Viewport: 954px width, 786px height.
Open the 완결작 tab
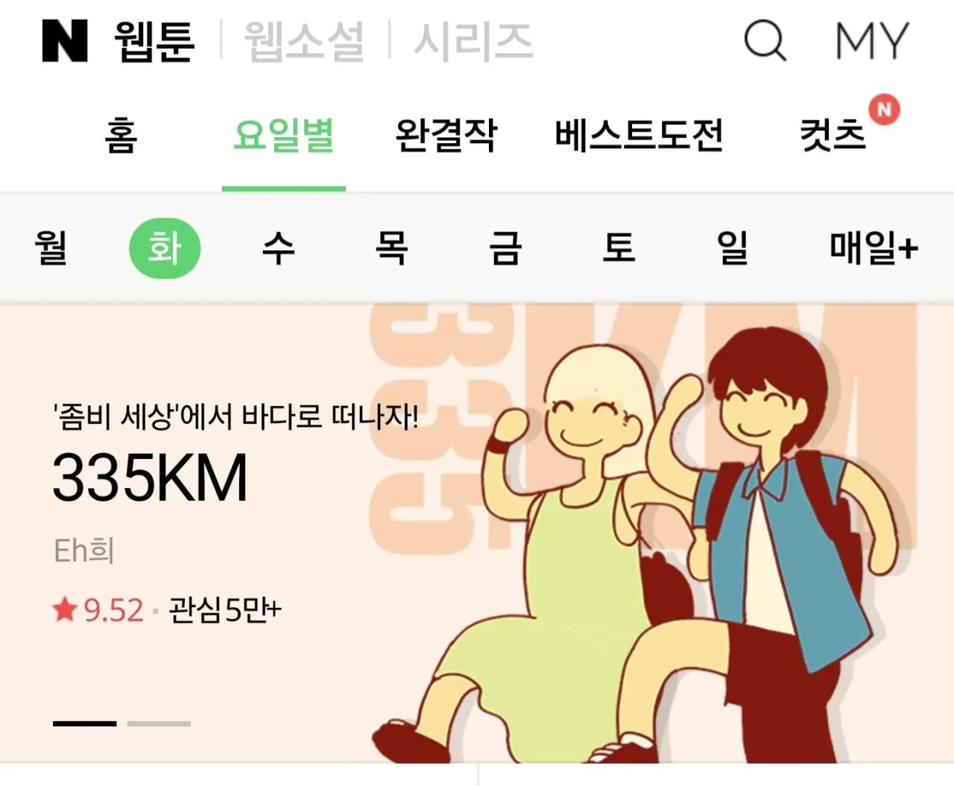tap(446, 136)
